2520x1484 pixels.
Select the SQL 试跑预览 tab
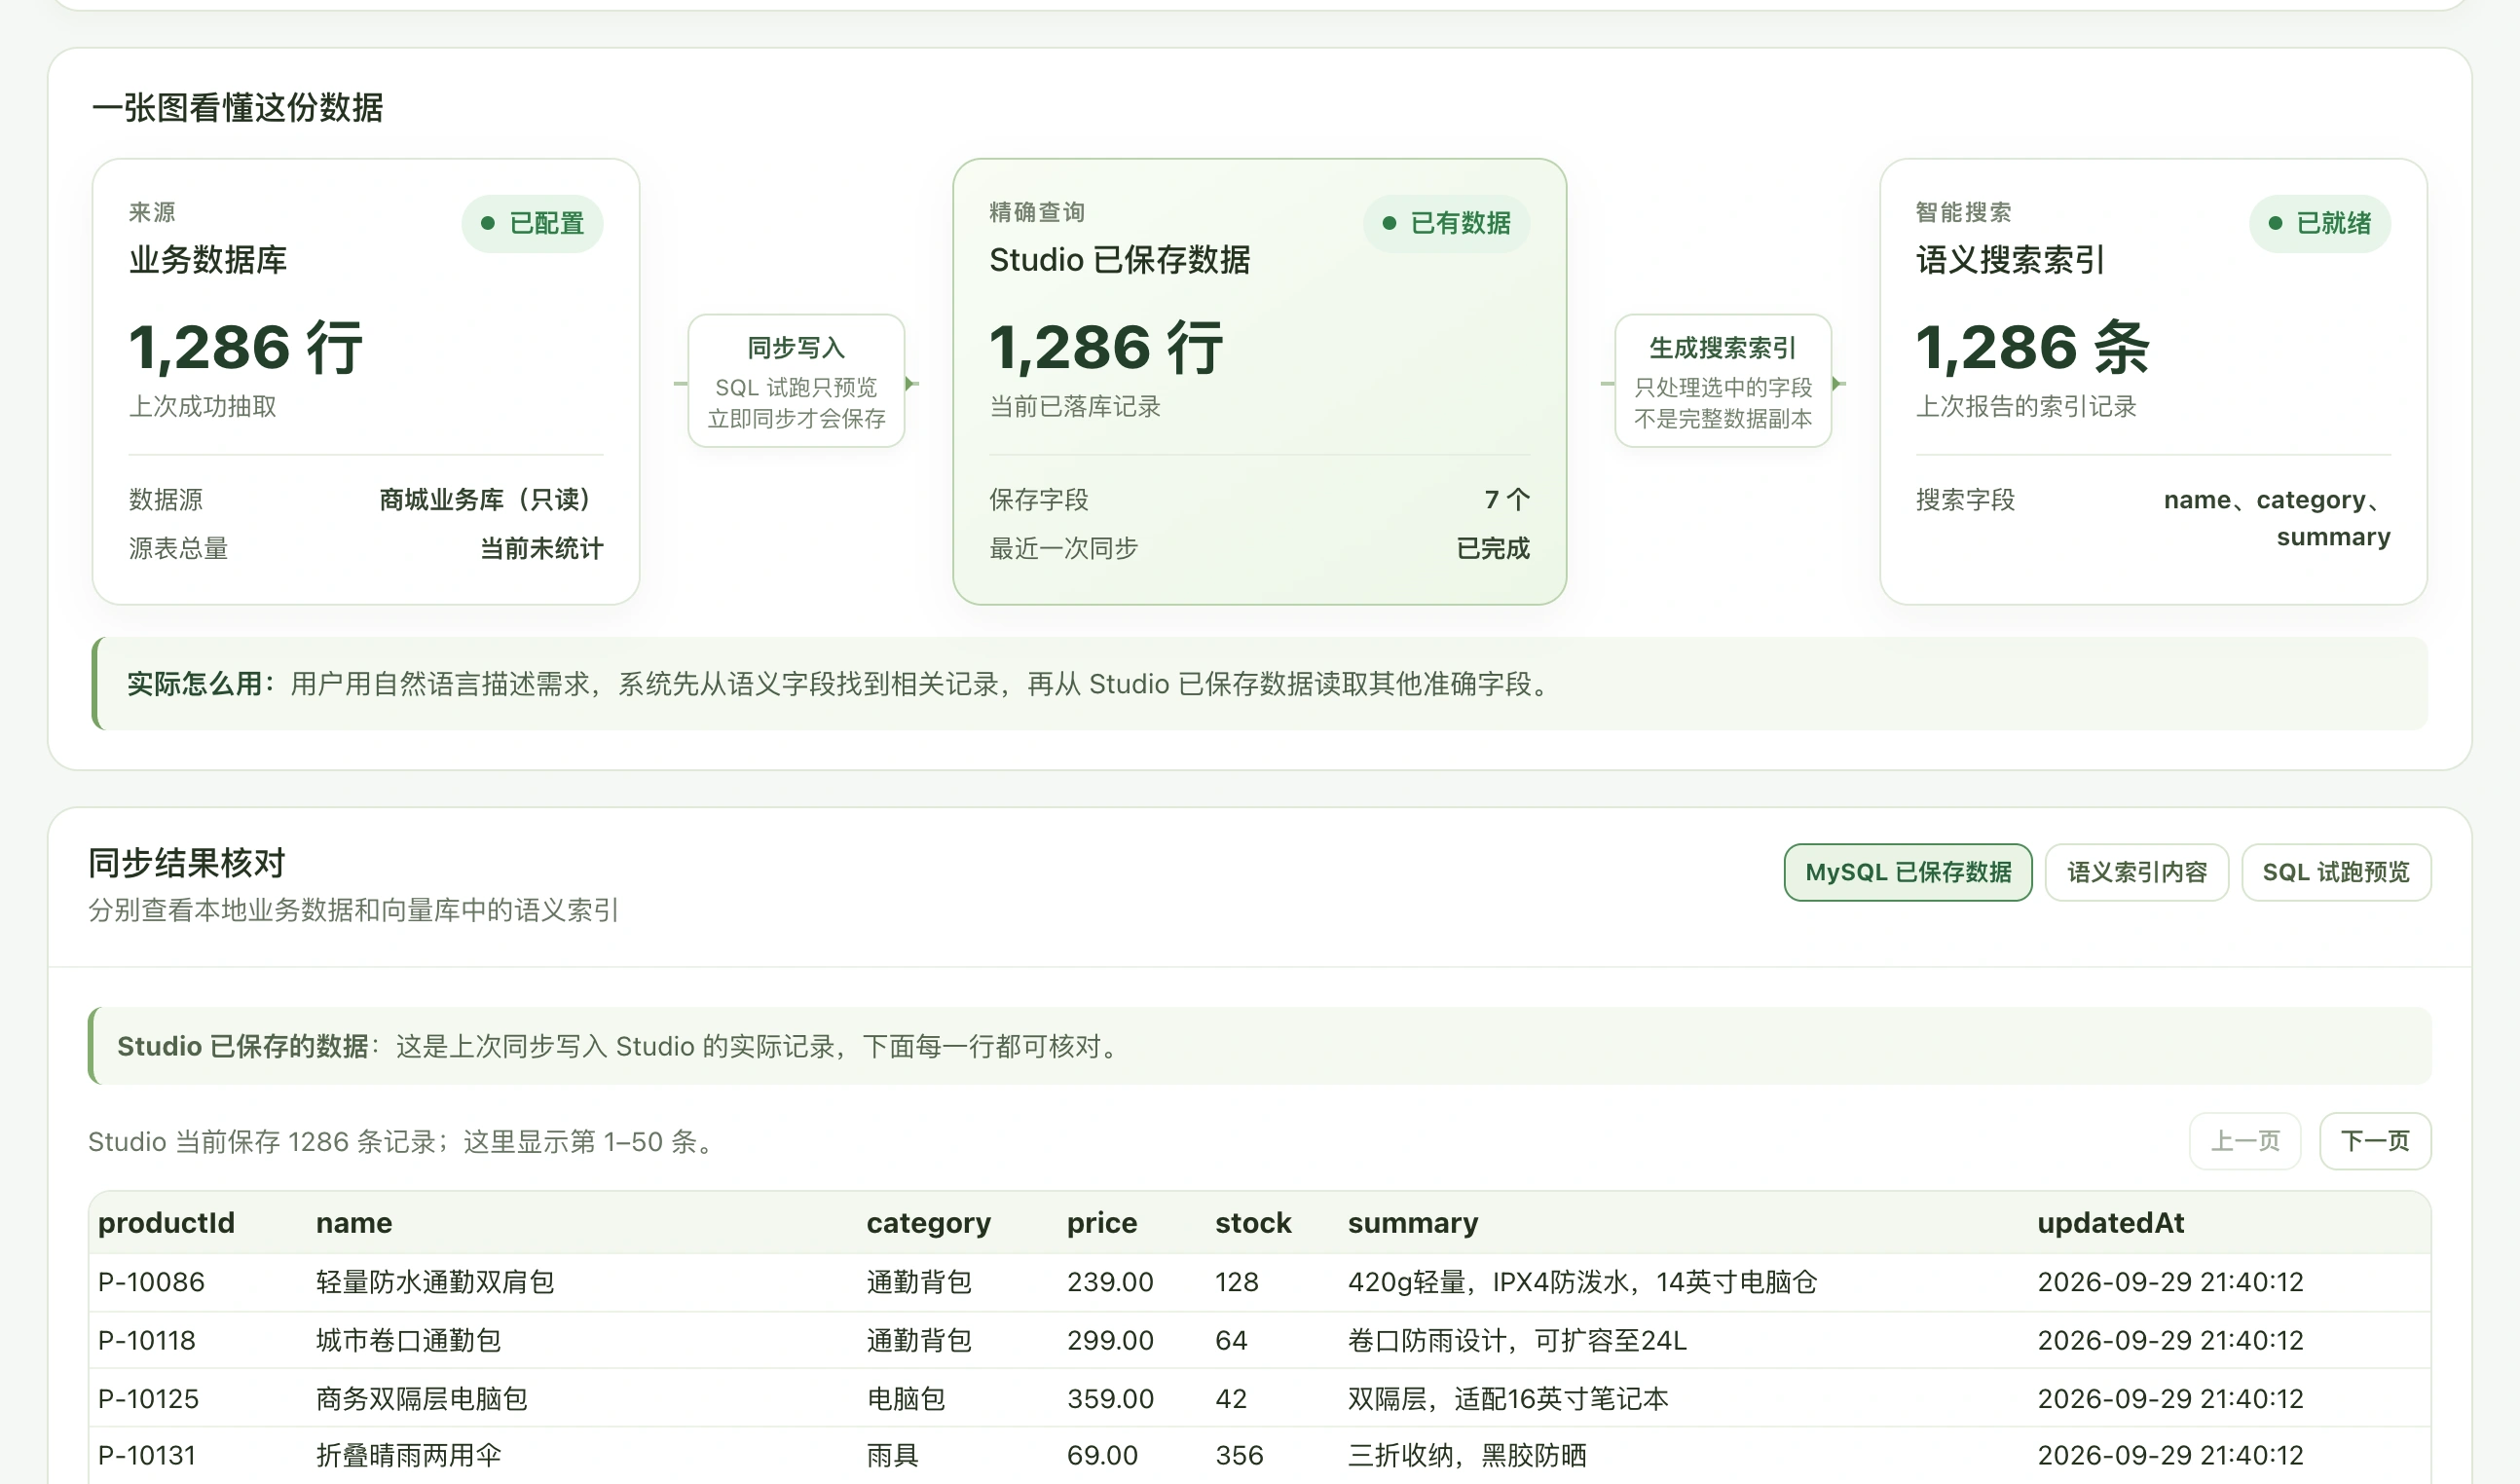pos(2335,872)
